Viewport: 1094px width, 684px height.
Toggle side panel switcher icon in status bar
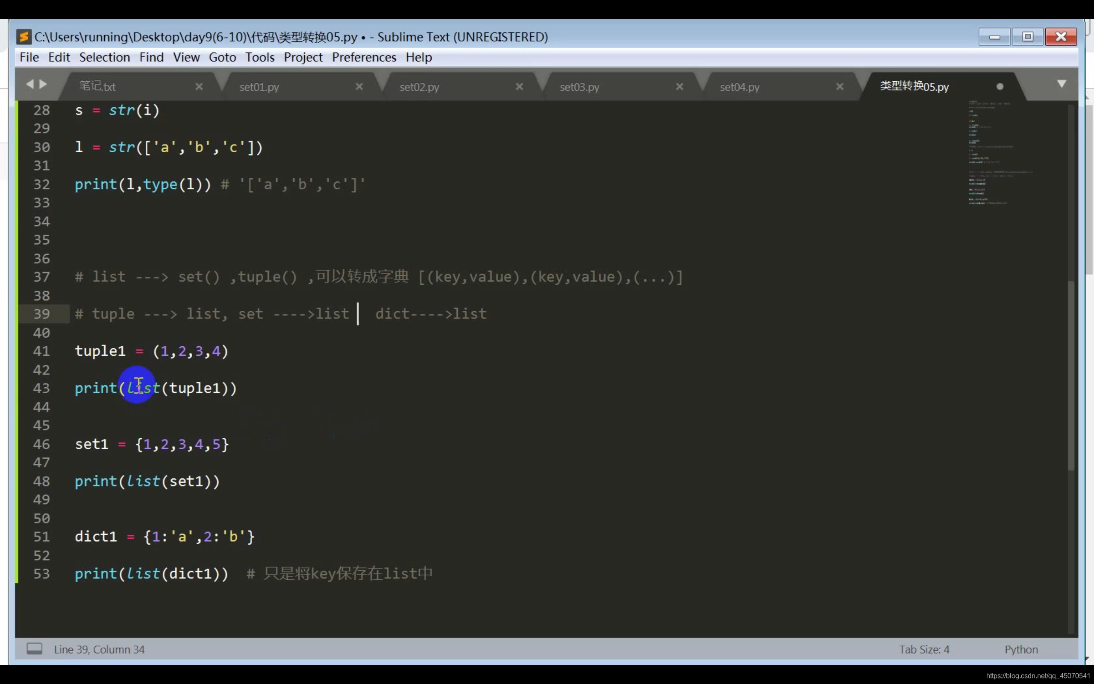(34, 649)
